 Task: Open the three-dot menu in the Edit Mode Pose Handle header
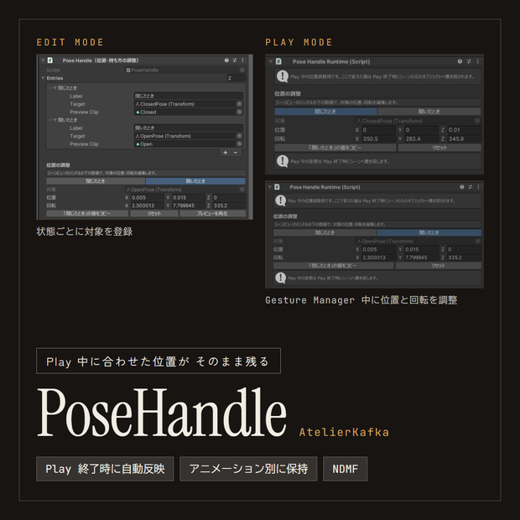pyautogui.click(x=242, y=60)
